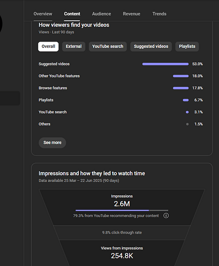
Task: Click the Playlists 6.7% traffic row
Action: 121,100
